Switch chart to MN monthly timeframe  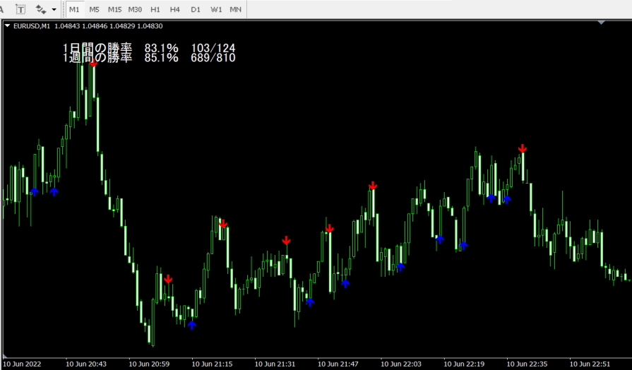point(235,9)
